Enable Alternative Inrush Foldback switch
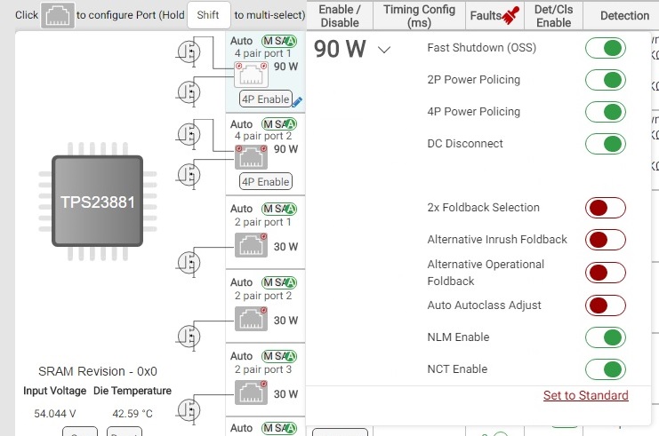Viewport: 659px width, 436px height. tap(606, 240)
